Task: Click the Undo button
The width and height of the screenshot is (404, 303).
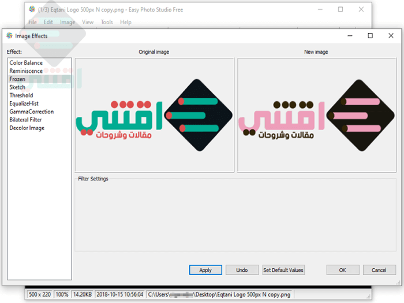Action: [x=242, y=270]
